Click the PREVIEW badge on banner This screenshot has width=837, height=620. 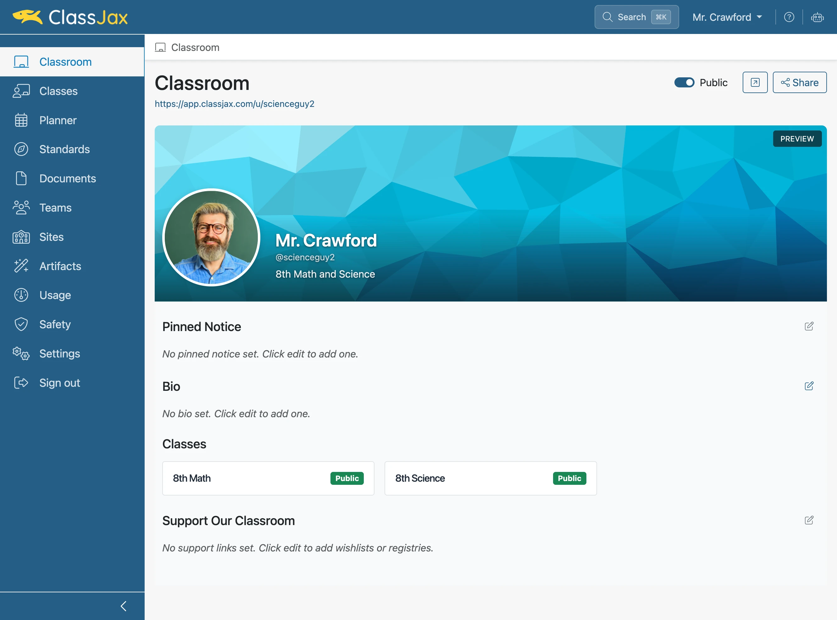click(797, 138)
